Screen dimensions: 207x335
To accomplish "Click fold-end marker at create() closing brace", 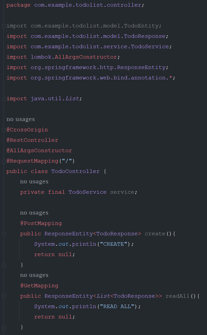I will 4,265.
